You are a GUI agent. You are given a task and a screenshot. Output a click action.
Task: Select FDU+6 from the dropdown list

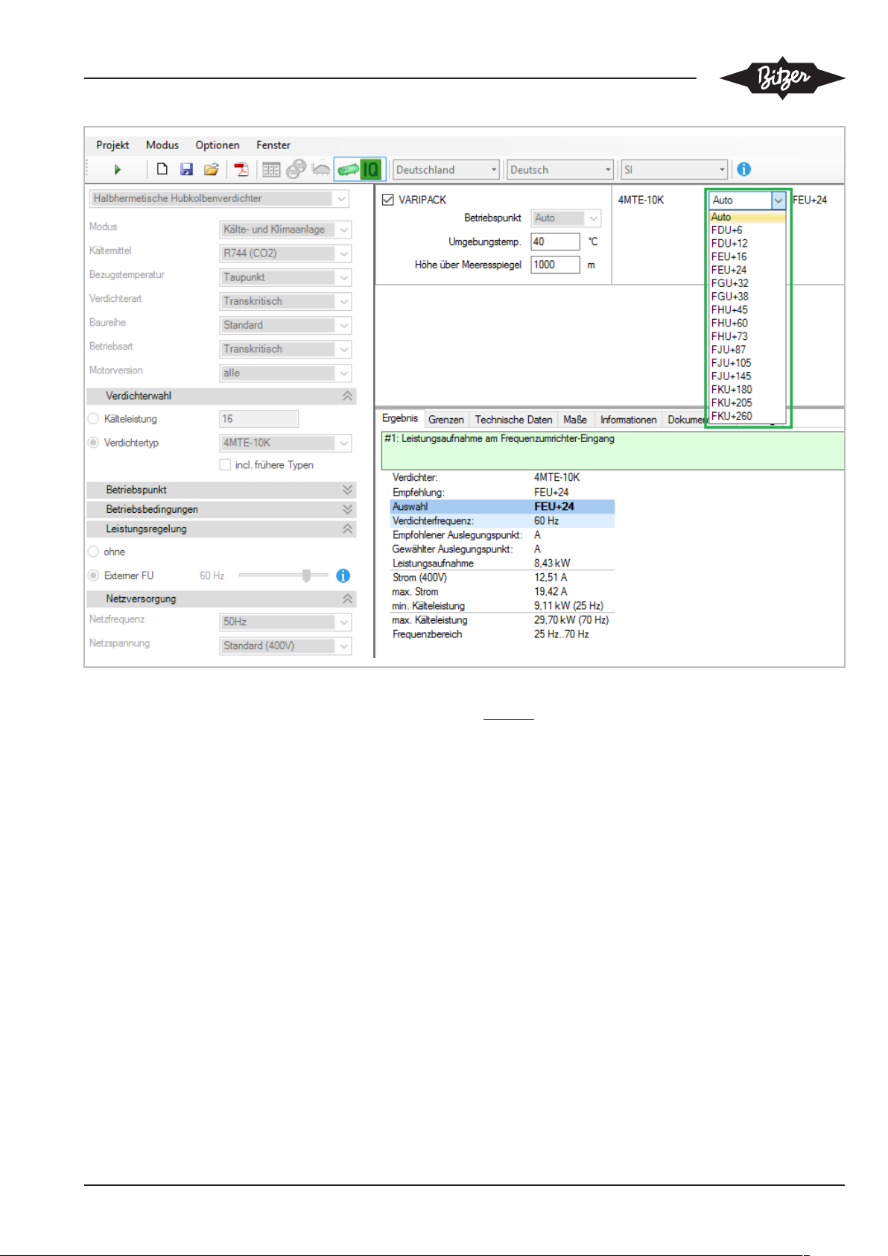click(x=747, y=230)
